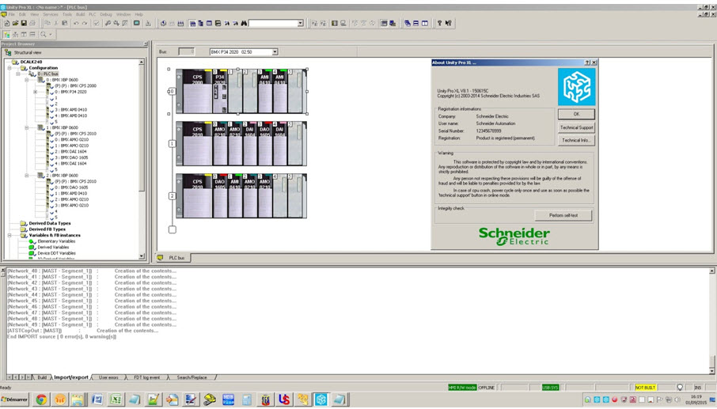This screenshot has height=409, width=717.
Task: Switch to the Build output tab
Action: [x=42, y=377]
